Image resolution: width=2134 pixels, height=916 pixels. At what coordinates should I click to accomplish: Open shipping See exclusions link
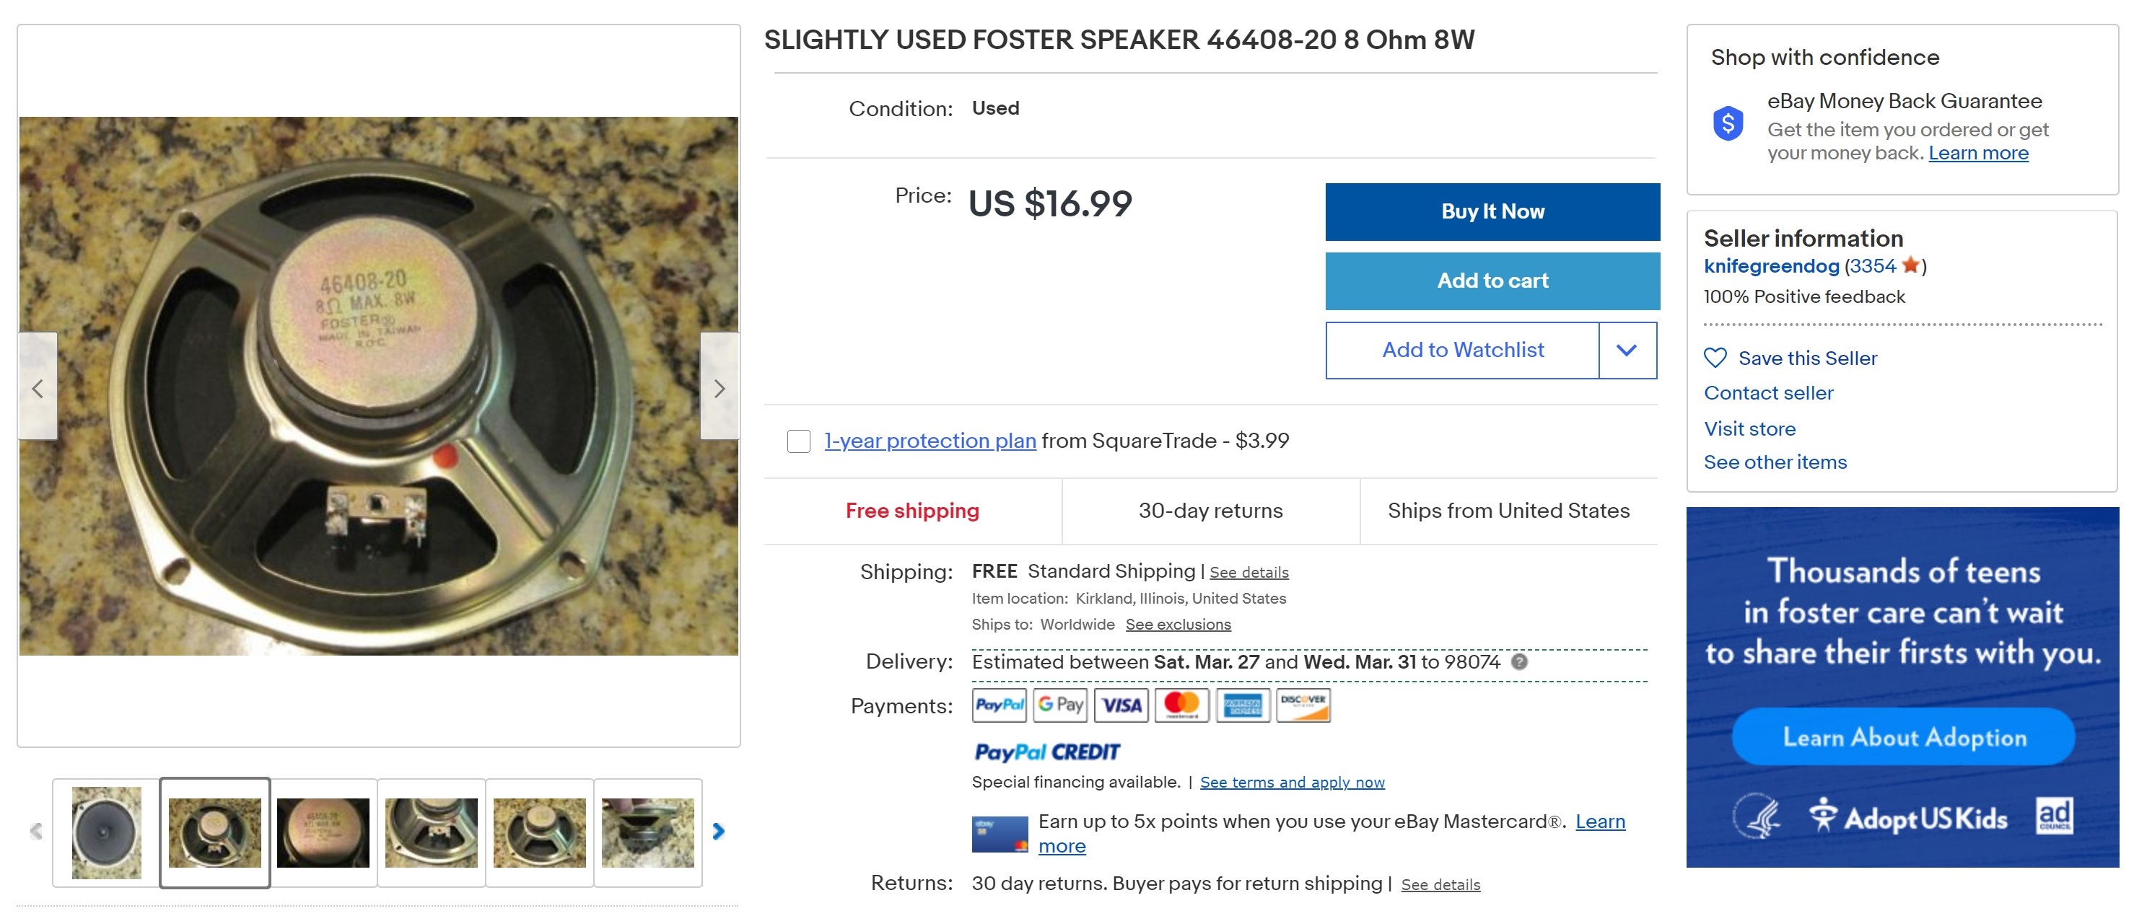(1177, 625)
